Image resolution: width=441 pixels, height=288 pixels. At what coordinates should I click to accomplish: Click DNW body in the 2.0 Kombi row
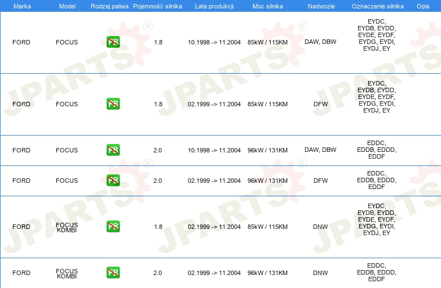click(x=320, y=273)
